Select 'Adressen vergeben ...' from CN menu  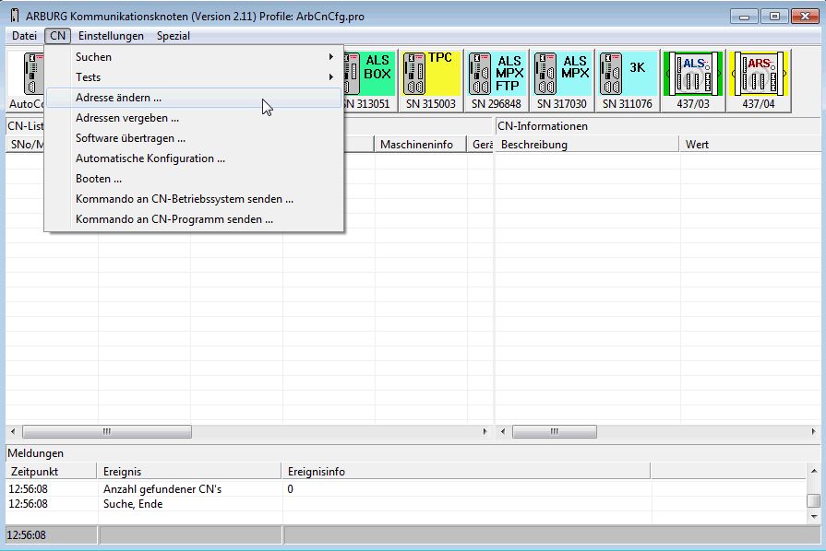[x=126, y=118]
